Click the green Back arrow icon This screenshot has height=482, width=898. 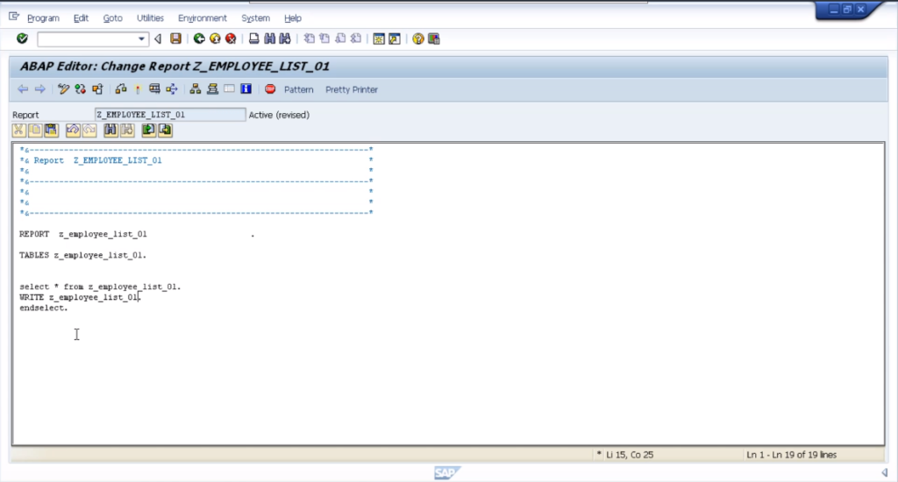tap(199, 39)
